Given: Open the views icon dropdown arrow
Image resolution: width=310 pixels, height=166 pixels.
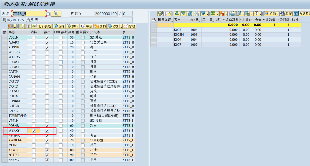Looking at the screenshot, I should coord(243,14).
